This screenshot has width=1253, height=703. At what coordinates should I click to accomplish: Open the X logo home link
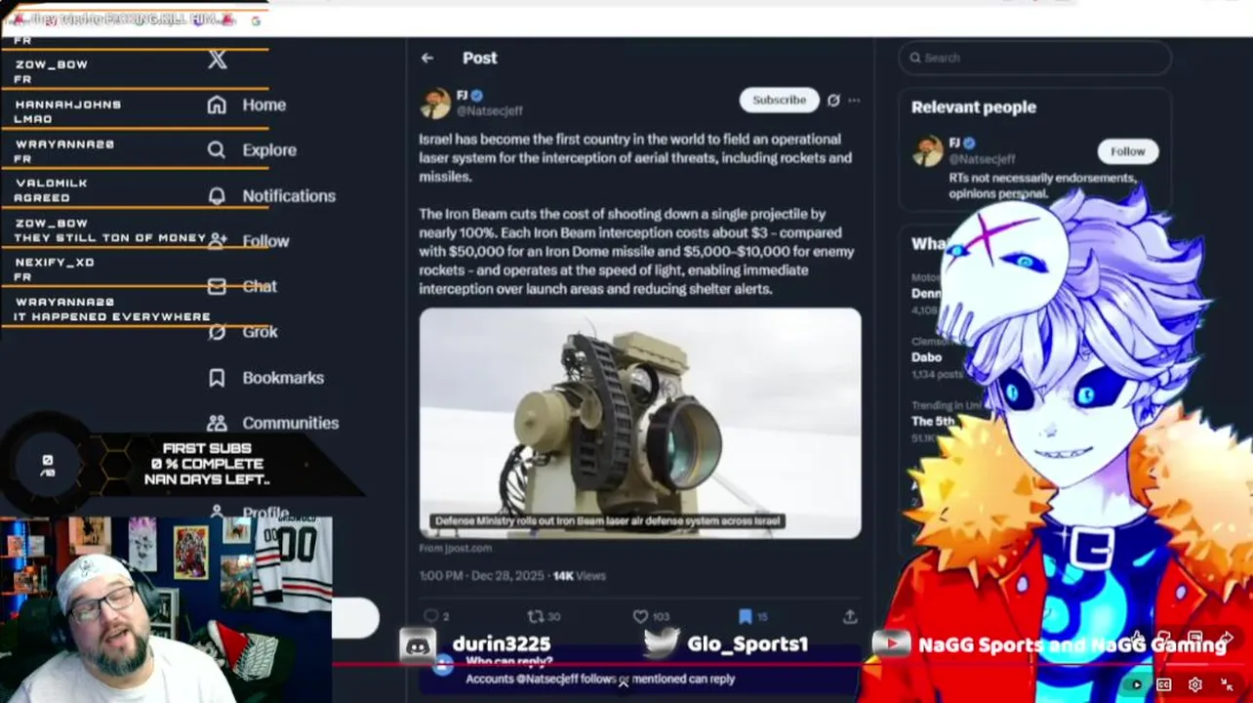218,60
